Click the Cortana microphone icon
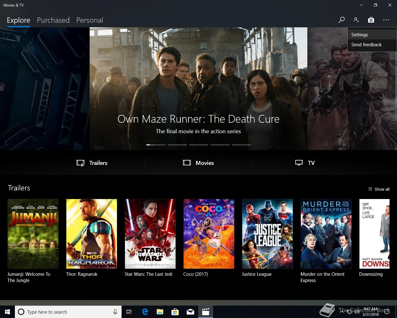 [115, 312]
